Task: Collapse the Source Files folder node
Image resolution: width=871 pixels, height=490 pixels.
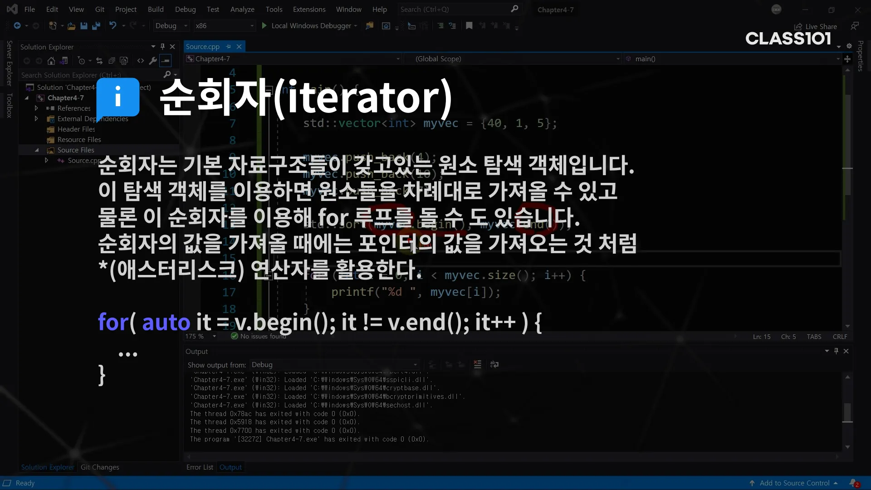Action: [37, 150]
